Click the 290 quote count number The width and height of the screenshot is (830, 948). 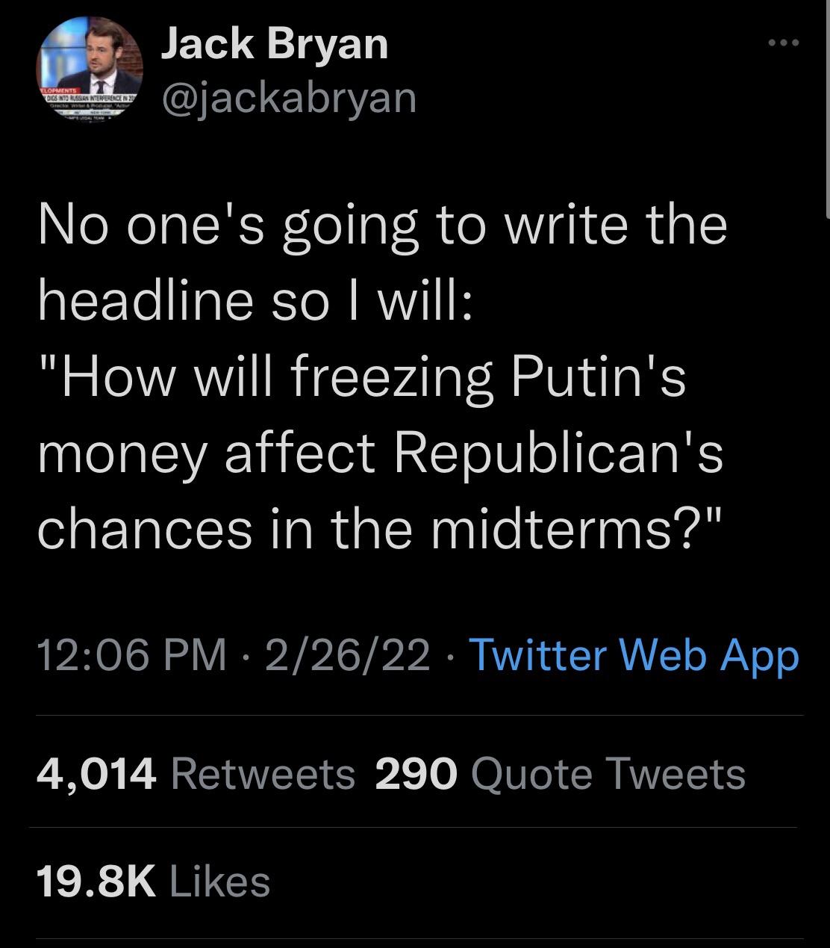(416, 773)
